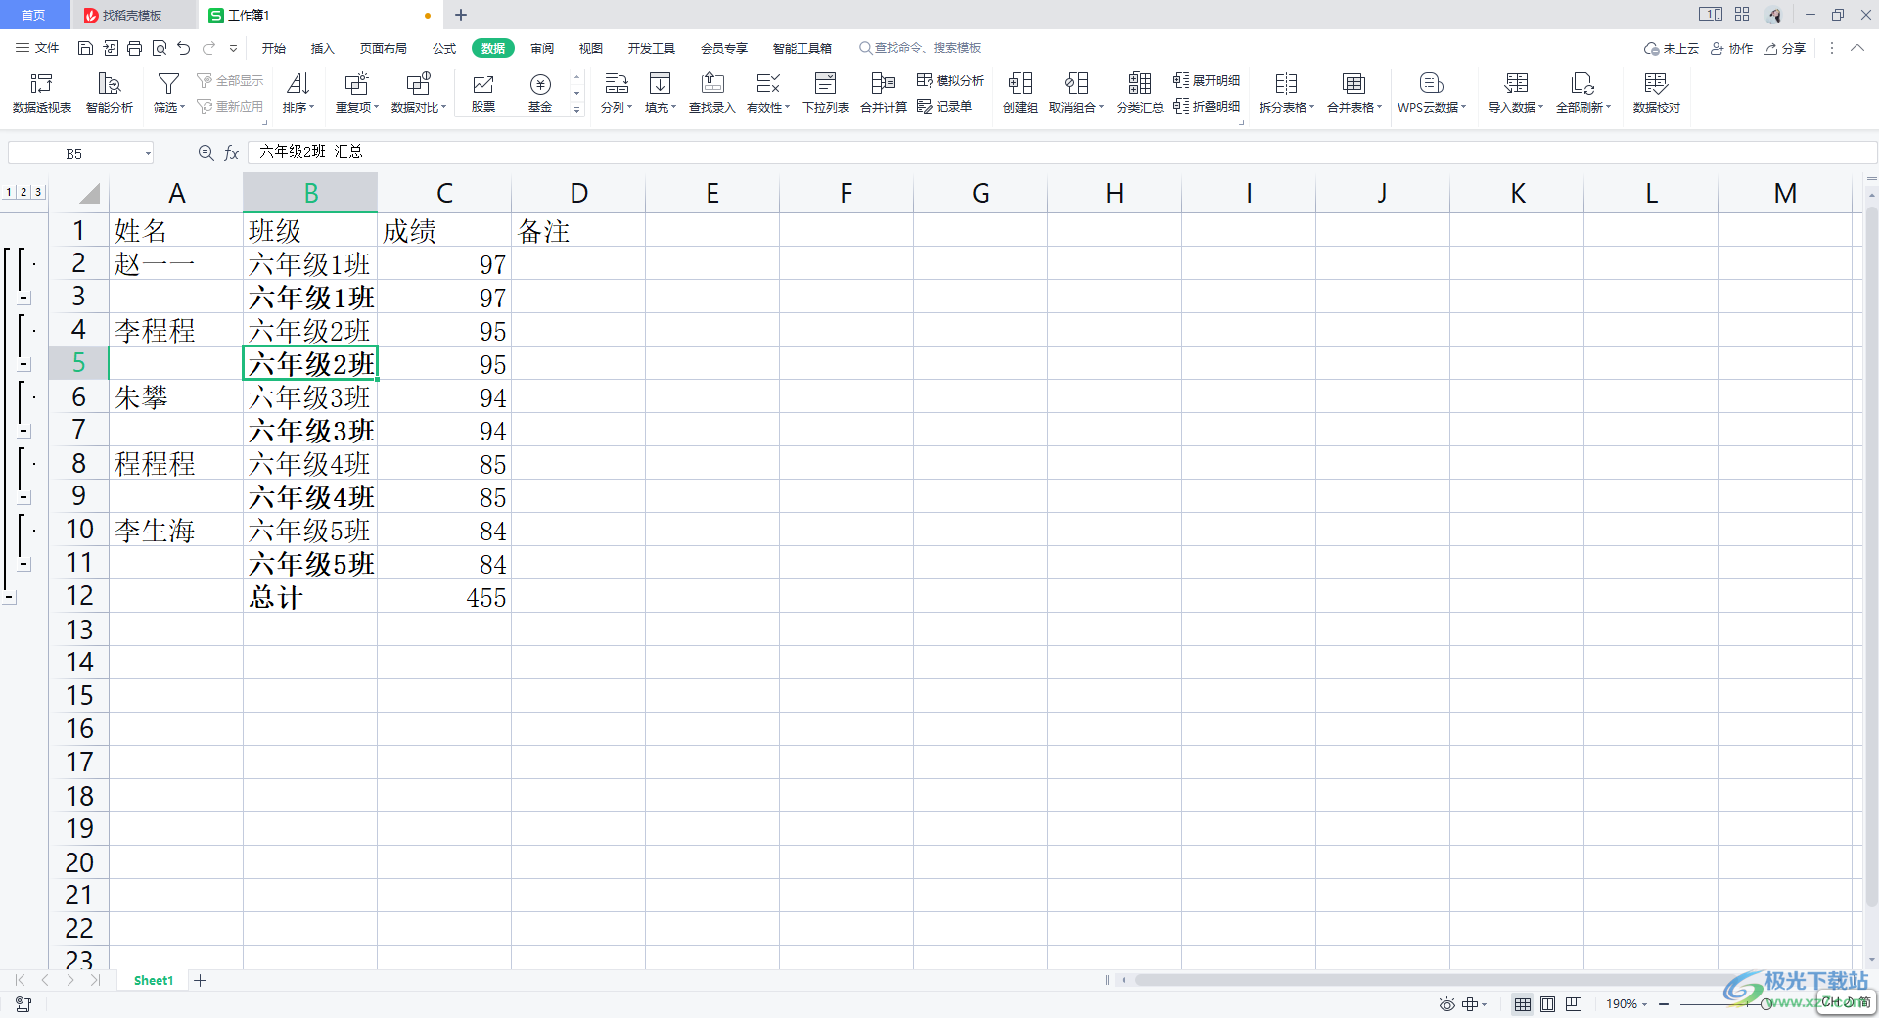Show outline level 1
The height and width of the screenshot is (1018, 1879).
click(9, 192)
